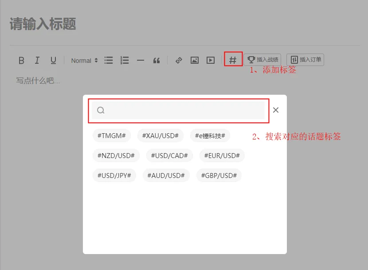Screen dimensions: 368x270
Task: Click the title field 请输入标题
Action: (x=43, y=24)
